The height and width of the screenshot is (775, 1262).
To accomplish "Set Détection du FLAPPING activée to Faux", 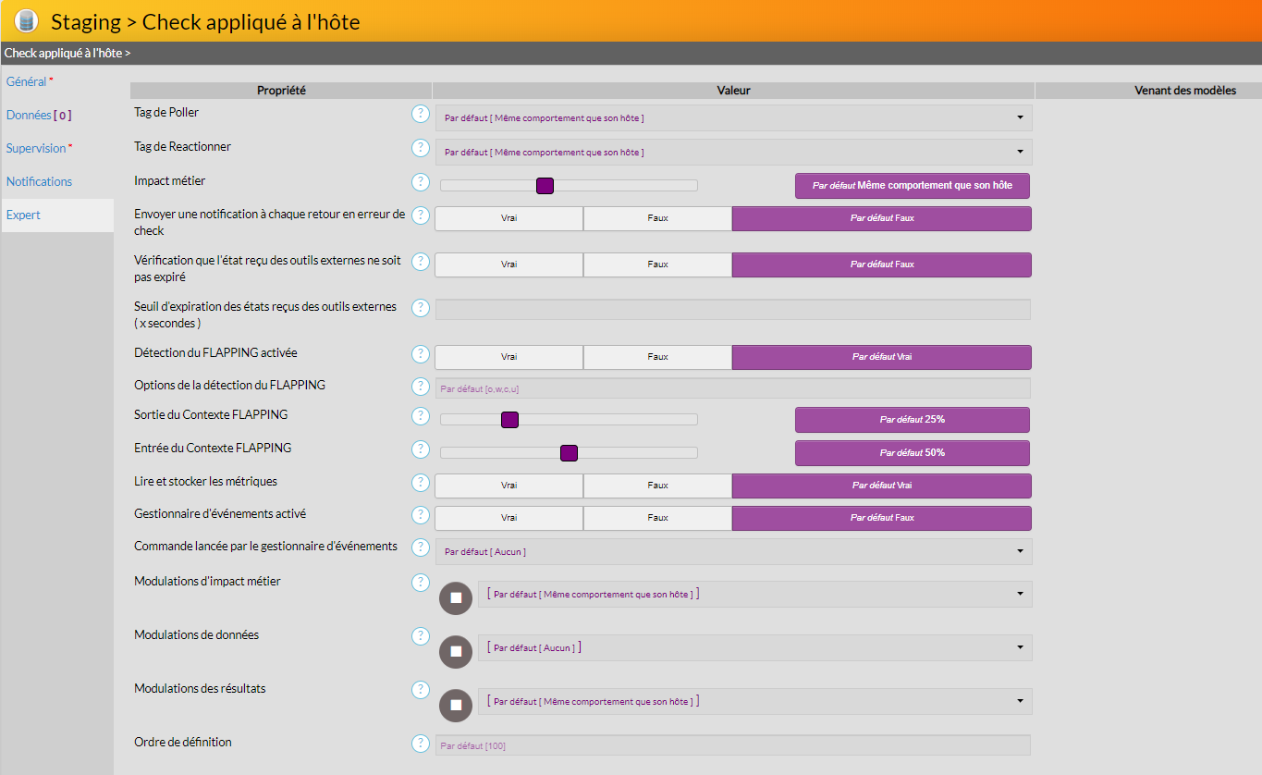I will tap(657, 357).
